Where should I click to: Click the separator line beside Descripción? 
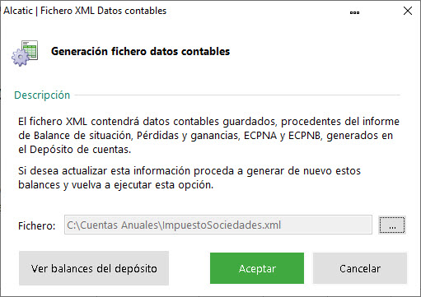pyautogui.click(x=237, y=95)
